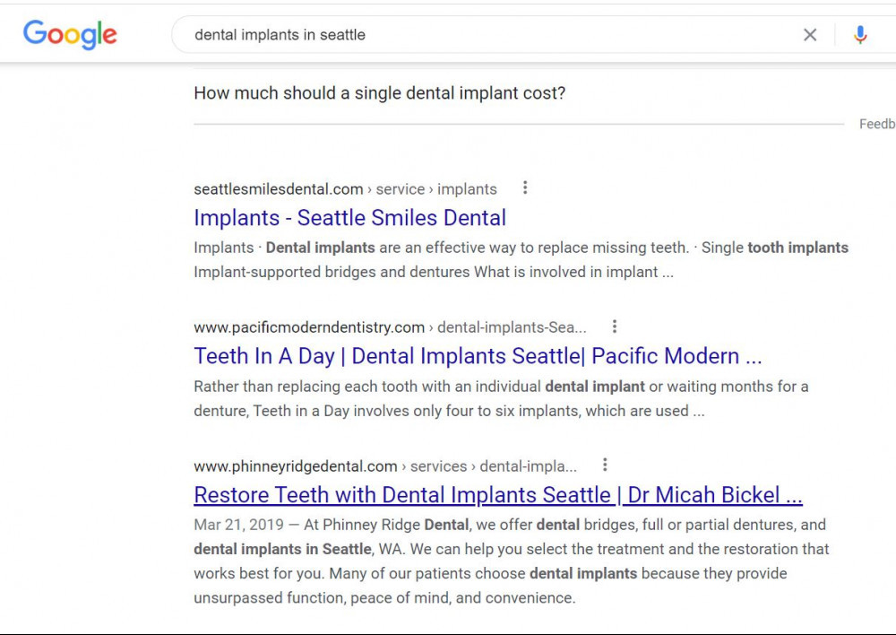Click snippet date 'Mar 21, 2019'
Screen dimensions: 896x635
(239, 525)
